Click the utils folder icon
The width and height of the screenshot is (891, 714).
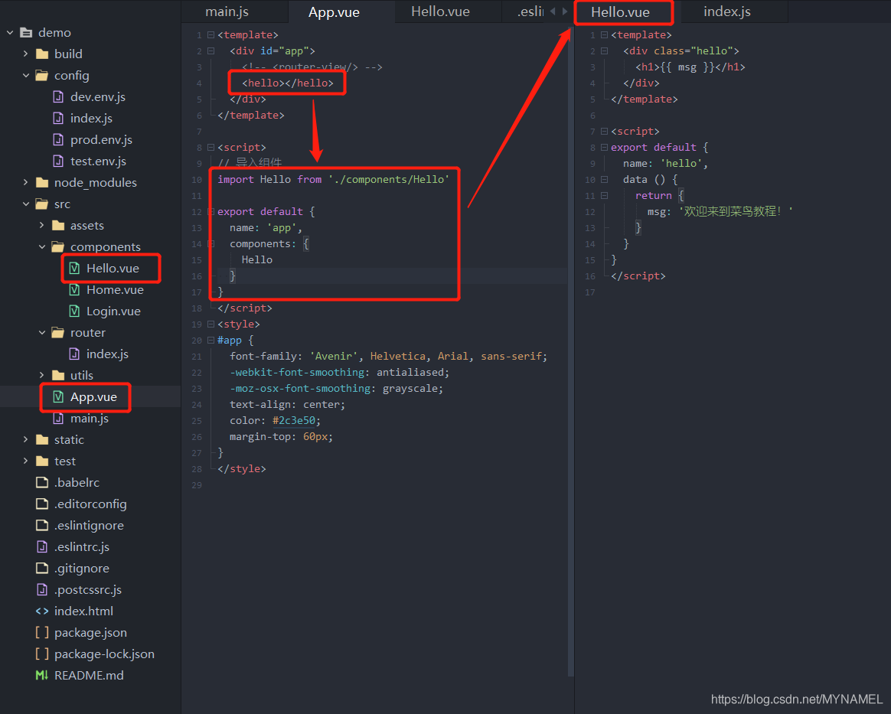(x=58, y=375)
